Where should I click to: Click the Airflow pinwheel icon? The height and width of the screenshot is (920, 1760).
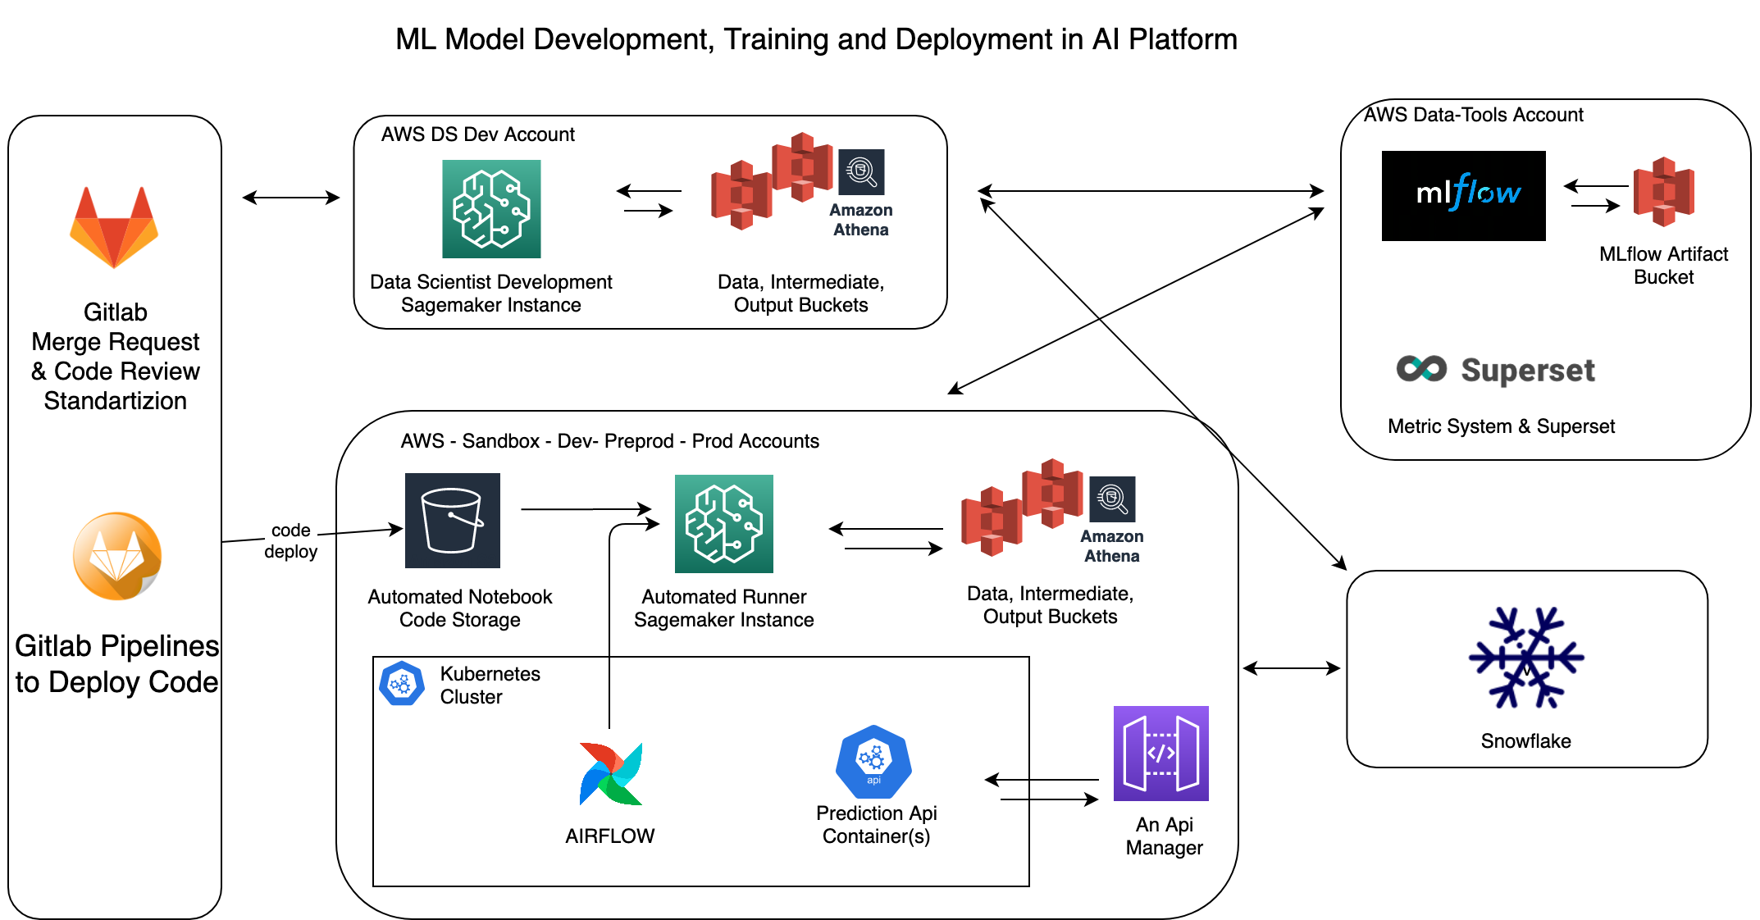(611, 773)
